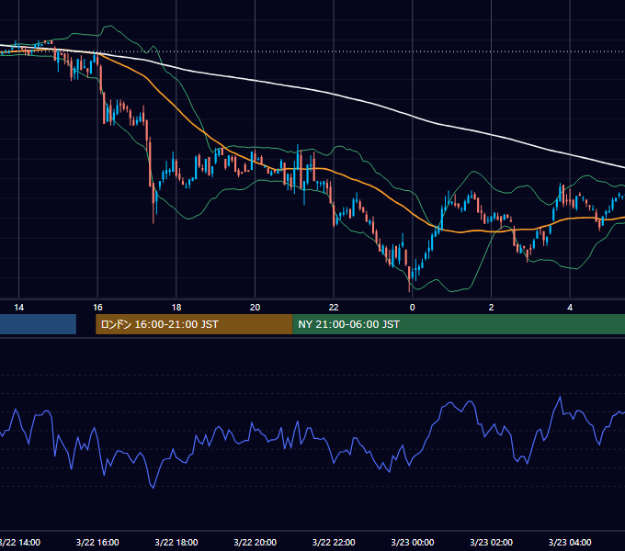
Task: Click the ロンドン 16:00-21:00 JST session bar
Action: 194,324
